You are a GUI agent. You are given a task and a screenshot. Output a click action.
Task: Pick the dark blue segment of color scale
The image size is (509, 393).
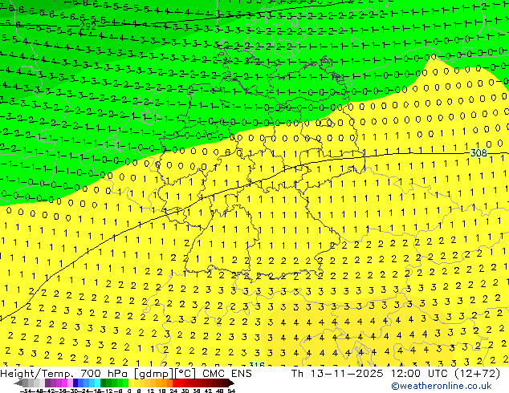[x=75, y=383]
